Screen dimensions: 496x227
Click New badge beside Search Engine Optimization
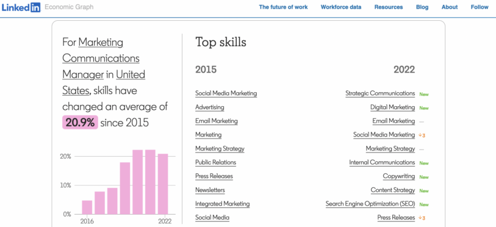coord(424,204)
